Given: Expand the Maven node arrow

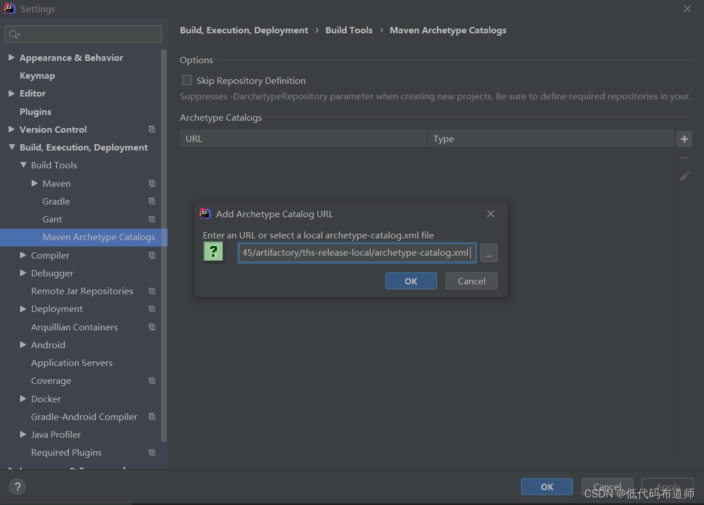Looking at the screenshot, I should click(34, 183).
